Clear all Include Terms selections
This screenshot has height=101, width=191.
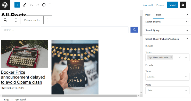pos(179,57)
